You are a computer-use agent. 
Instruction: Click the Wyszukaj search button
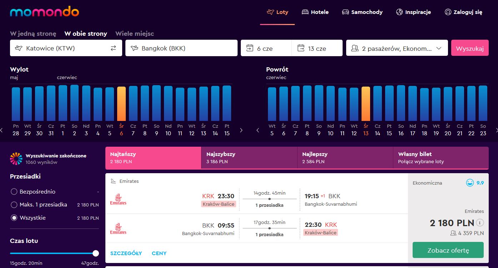click(470, 48)
